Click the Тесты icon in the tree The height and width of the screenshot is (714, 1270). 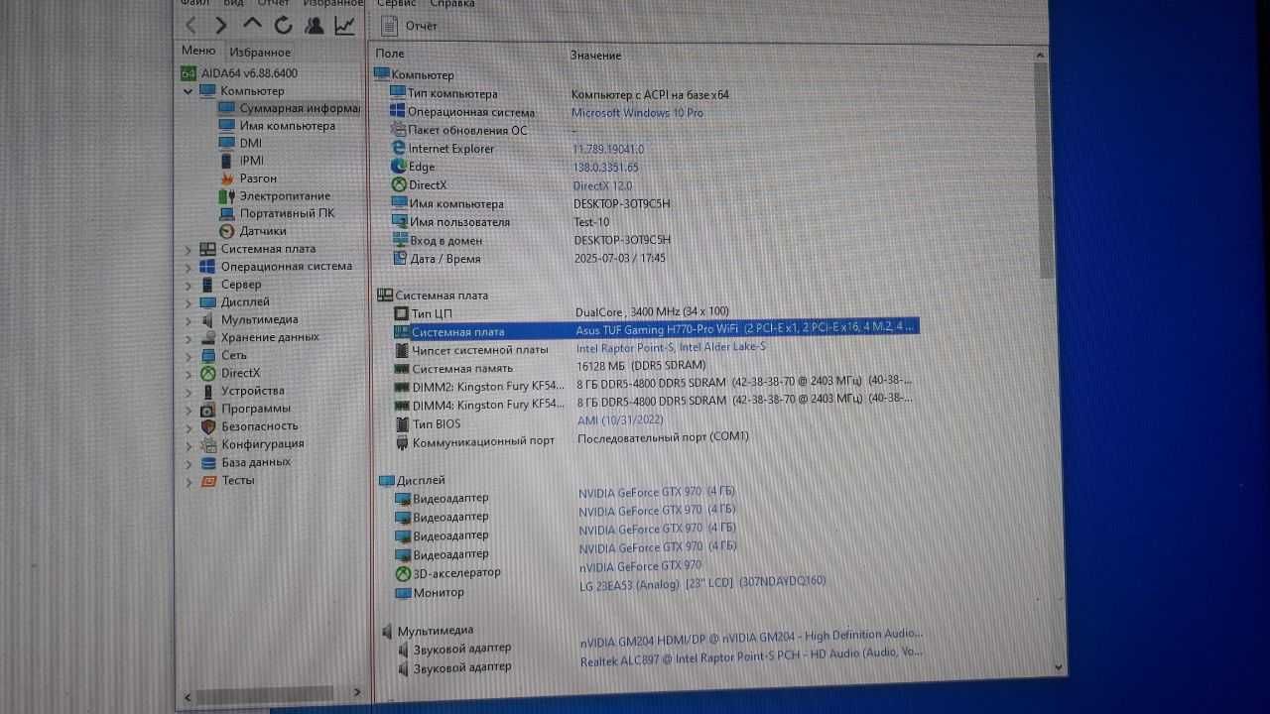[x=207, y=480]
